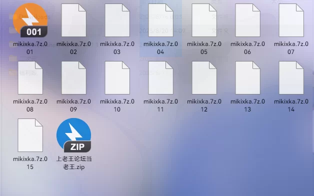Click the file name mikixka.7z.004
The width and height of the screenshot is (314, 196).
[x=160, y=48]
